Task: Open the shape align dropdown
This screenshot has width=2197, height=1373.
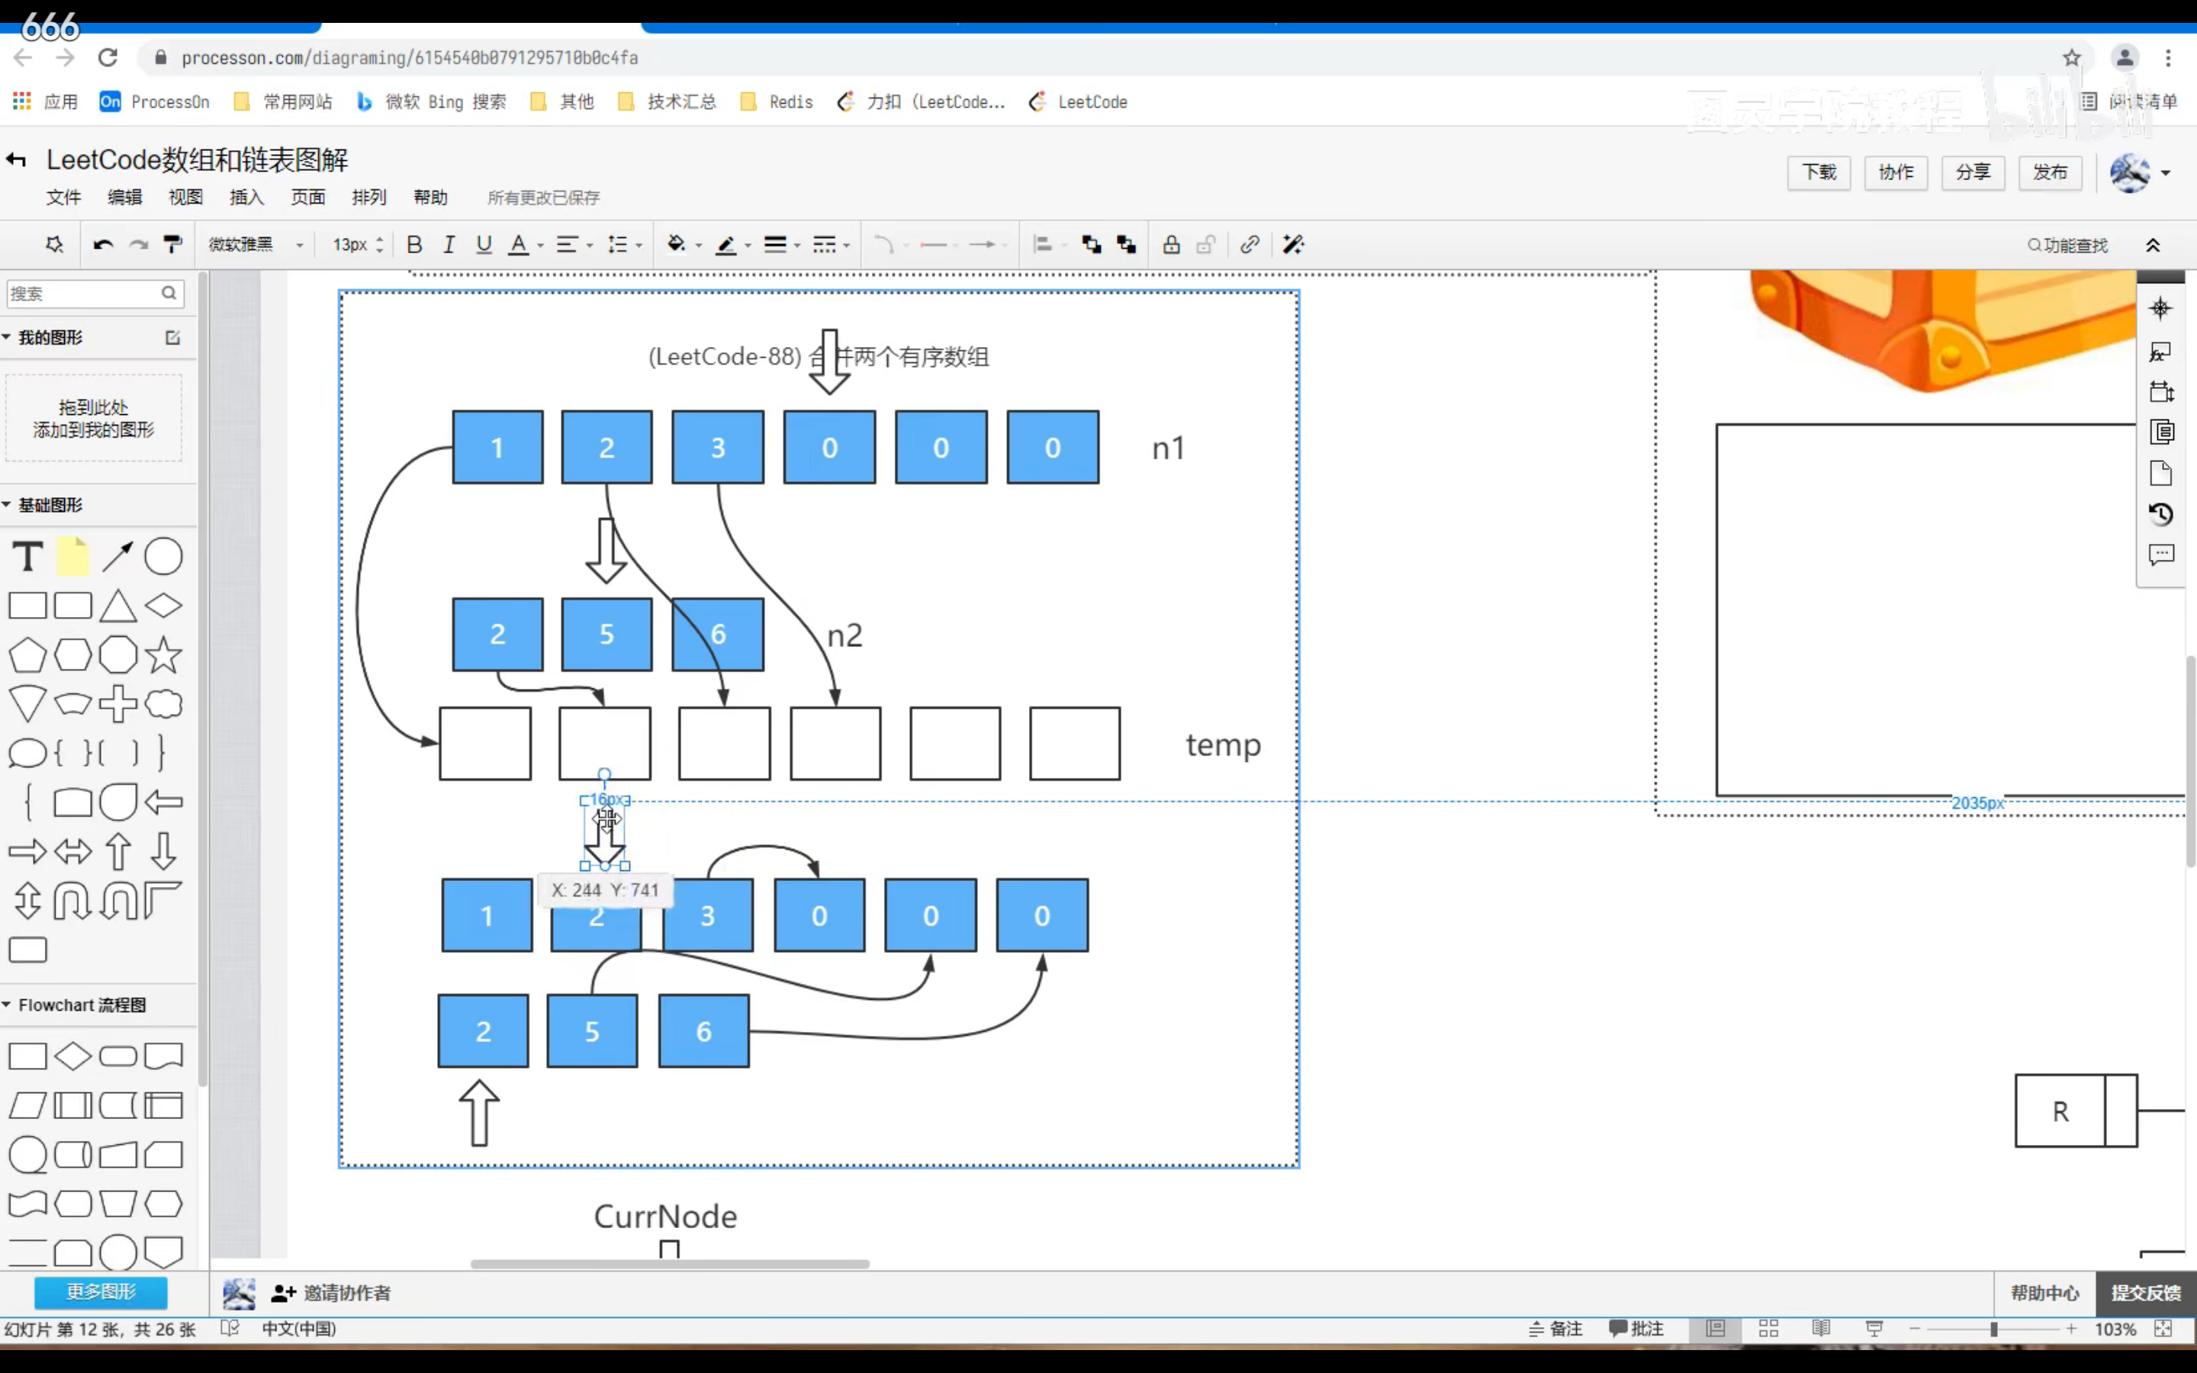Action: click(1049, 244)
